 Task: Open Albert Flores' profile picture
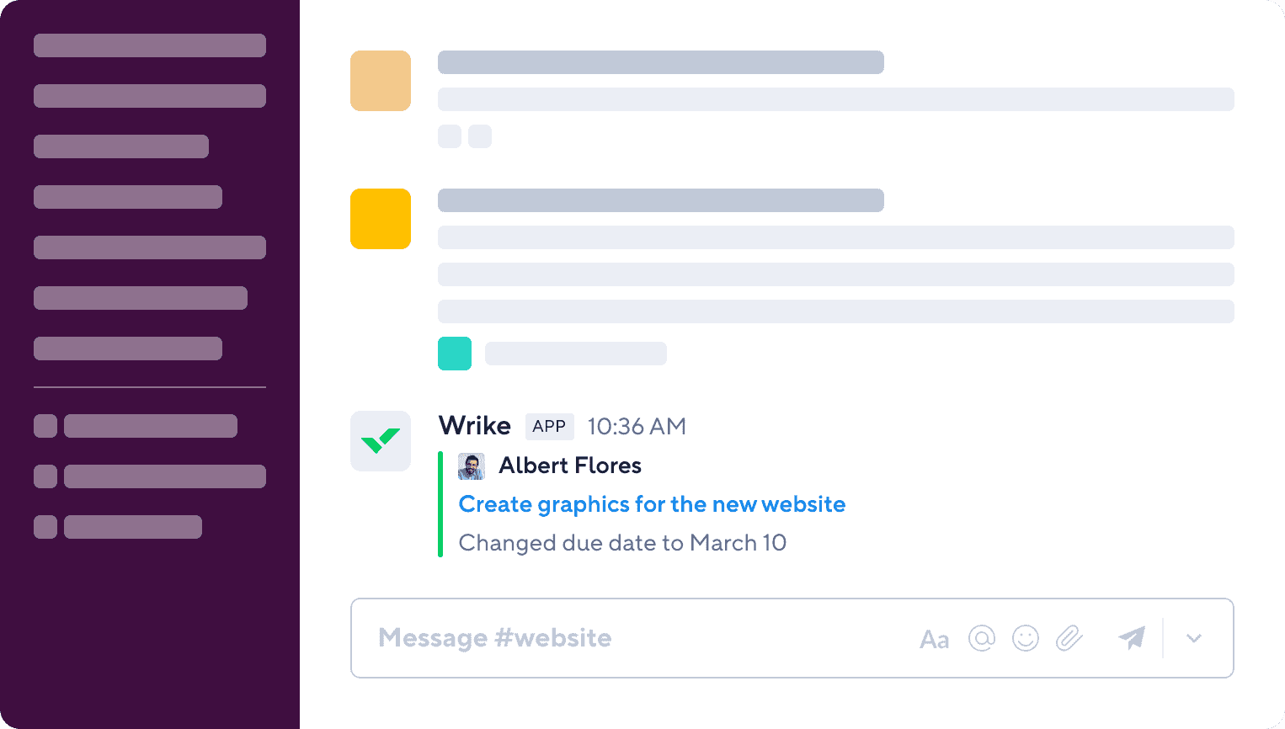pos(471,466)
